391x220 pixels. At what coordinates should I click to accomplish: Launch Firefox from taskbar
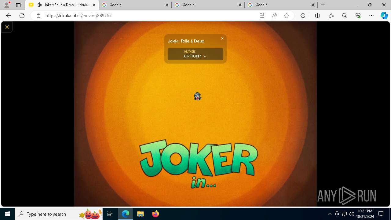pyautogui.click(x=155, y=214)
